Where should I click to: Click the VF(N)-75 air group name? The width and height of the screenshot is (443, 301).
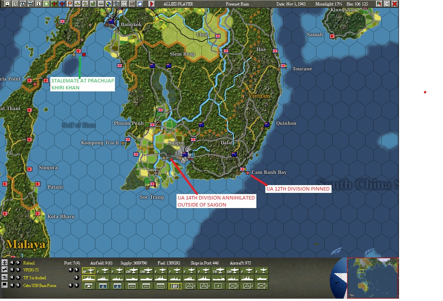31,270
